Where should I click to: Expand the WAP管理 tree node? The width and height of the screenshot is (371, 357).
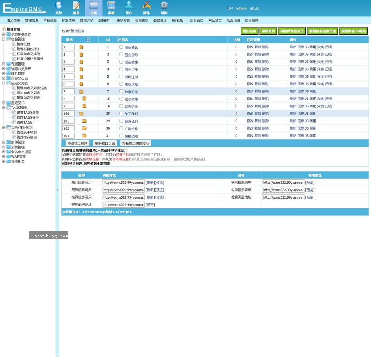4,157
